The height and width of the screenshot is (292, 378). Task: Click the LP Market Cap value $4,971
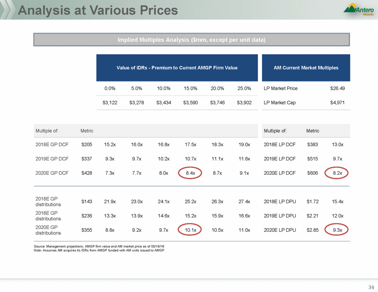(337, 103)
